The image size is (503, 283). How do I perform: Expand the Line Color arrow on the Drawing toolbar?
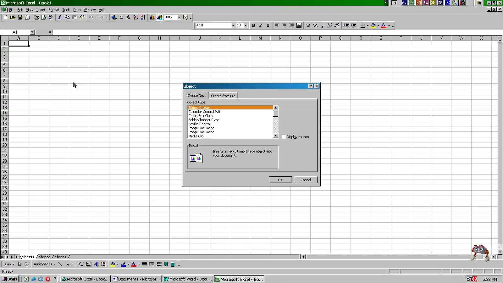point(128,264)
